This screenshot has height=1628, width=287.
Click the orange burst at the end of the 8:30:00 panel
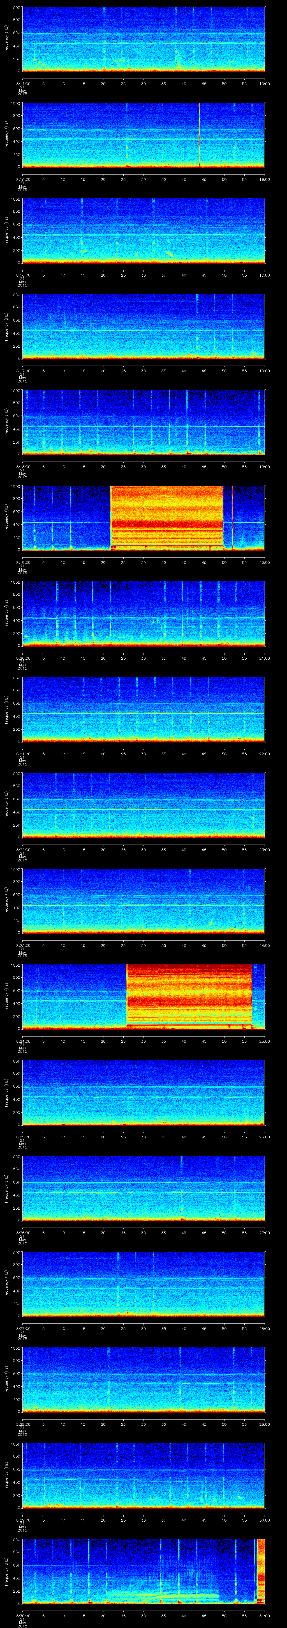coord(262,1571)
